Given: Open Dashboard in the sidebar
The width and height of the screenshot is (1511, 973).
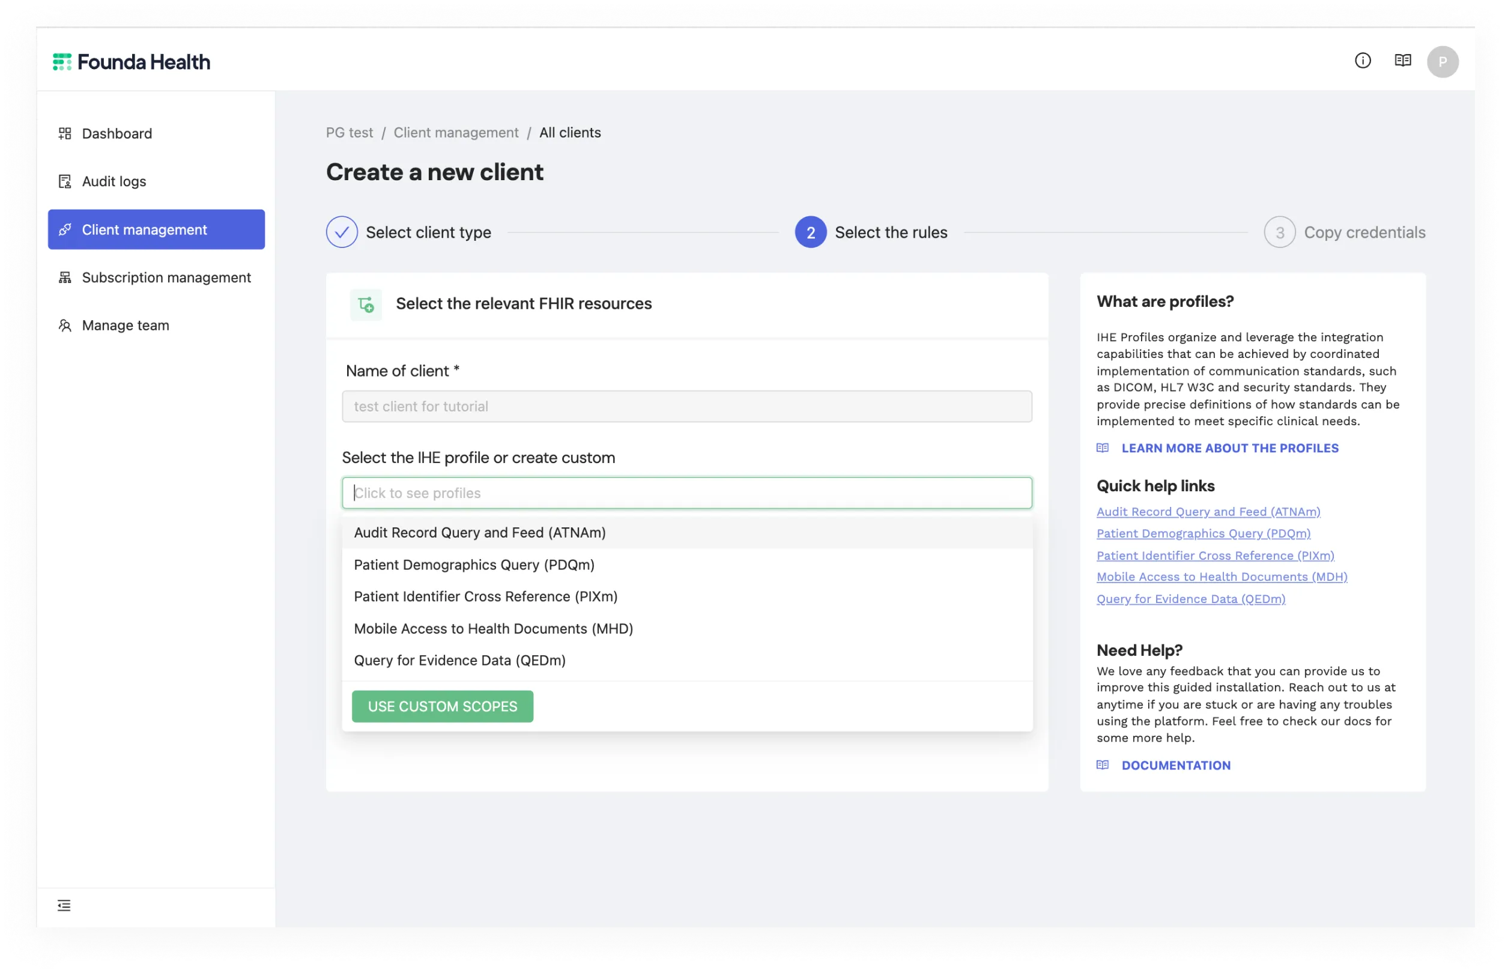Looking at the screenshot, I should (156, 133).
